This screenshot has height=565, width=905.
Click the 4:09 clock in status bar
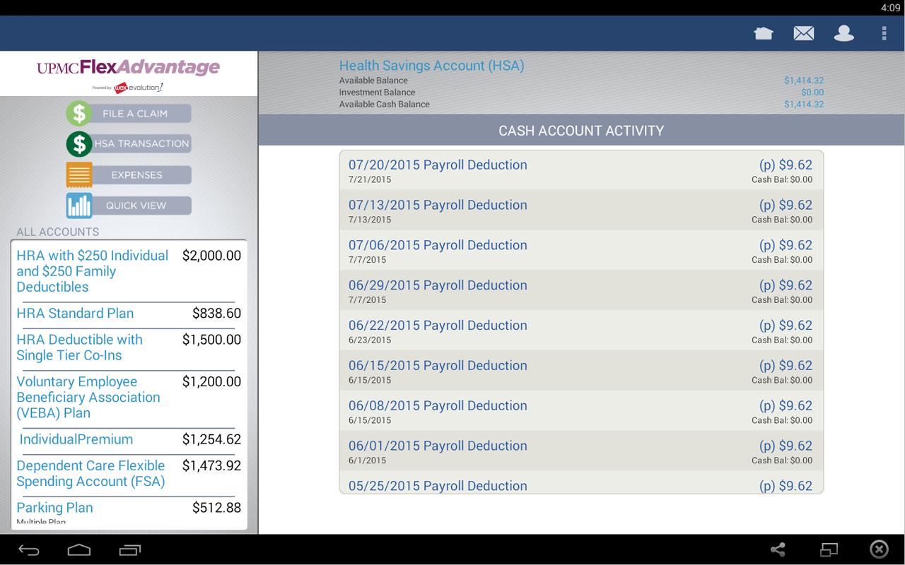890,8
